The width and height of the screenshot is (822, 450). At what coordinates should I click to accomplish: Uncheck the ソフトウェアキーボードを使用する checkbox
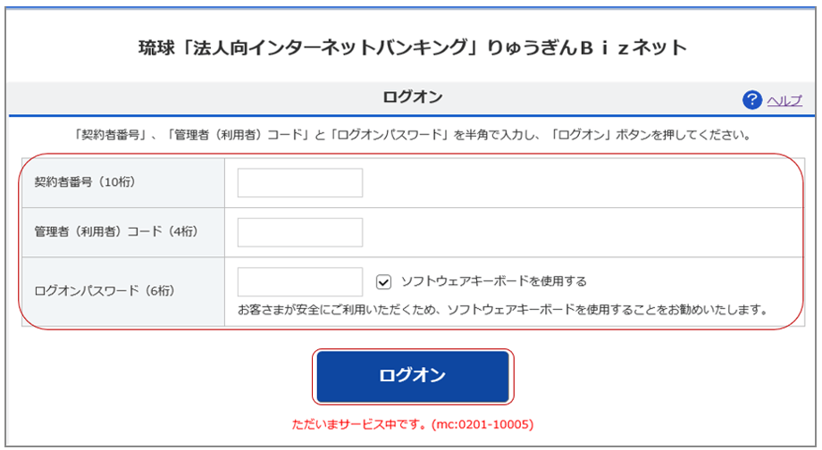click(384, 282)
